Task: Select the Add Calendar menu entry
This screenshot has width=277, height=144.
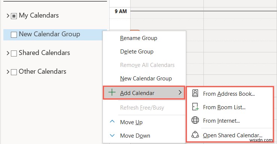Action: coord(144,93)
